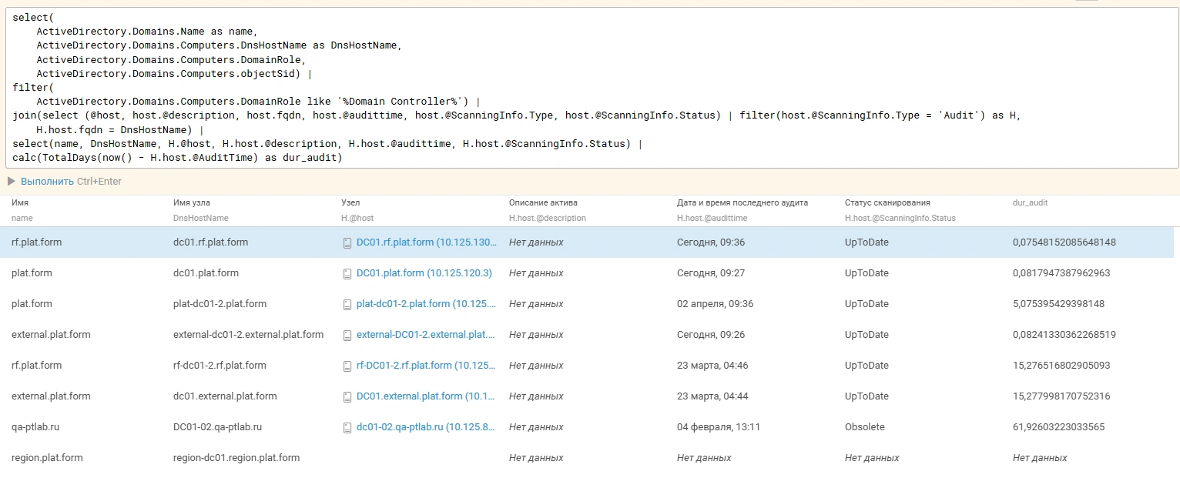This screenshot has width=1180, height=488.
Task: Click the dur_audit value 15,277998170752316
Action: coord(1062,396)
